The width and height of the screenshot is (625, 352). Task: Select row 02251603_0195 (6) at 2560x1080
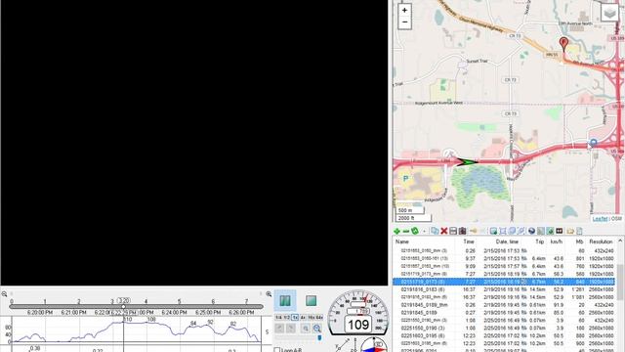tap(504, 335)
